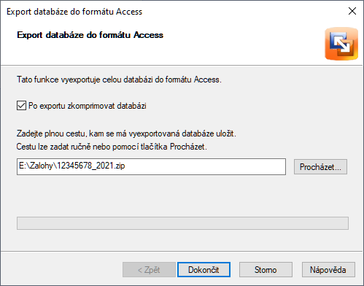The height and width of the screenshot is (286, 364).
Task: Click the empty export progress bar
Action: coord(182,223)
